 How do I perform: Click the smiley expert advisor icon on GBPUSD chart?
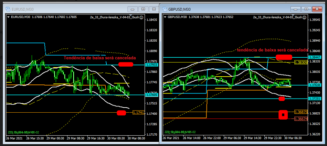[304, 17]
